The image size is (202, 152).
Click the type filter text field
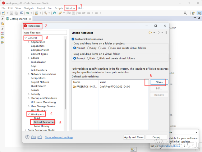[x=45, y=33]
